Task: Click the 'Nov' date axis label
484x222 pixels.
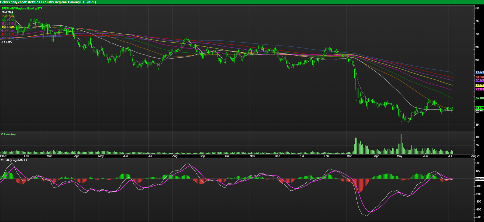Action: [252, 156]
